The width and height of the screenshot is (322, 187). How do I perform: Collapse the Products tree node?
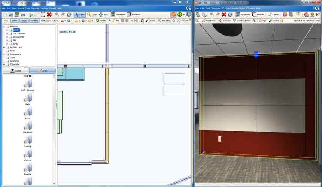[x=4, y=27]
